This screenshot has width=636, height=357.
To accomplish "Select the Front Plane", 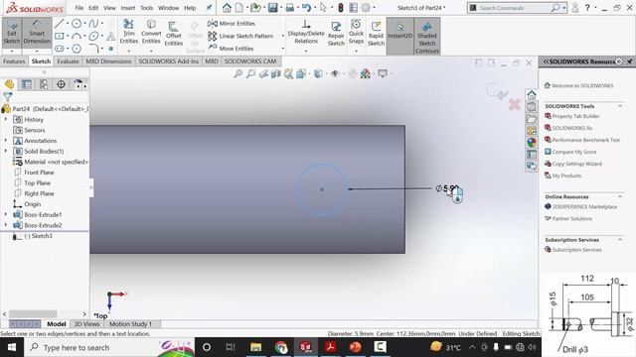I will [39, 173].
